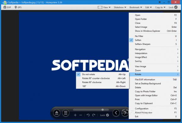Choose Delete in the context menu
This screenshot has height=123, width=182.
point(155,87)
